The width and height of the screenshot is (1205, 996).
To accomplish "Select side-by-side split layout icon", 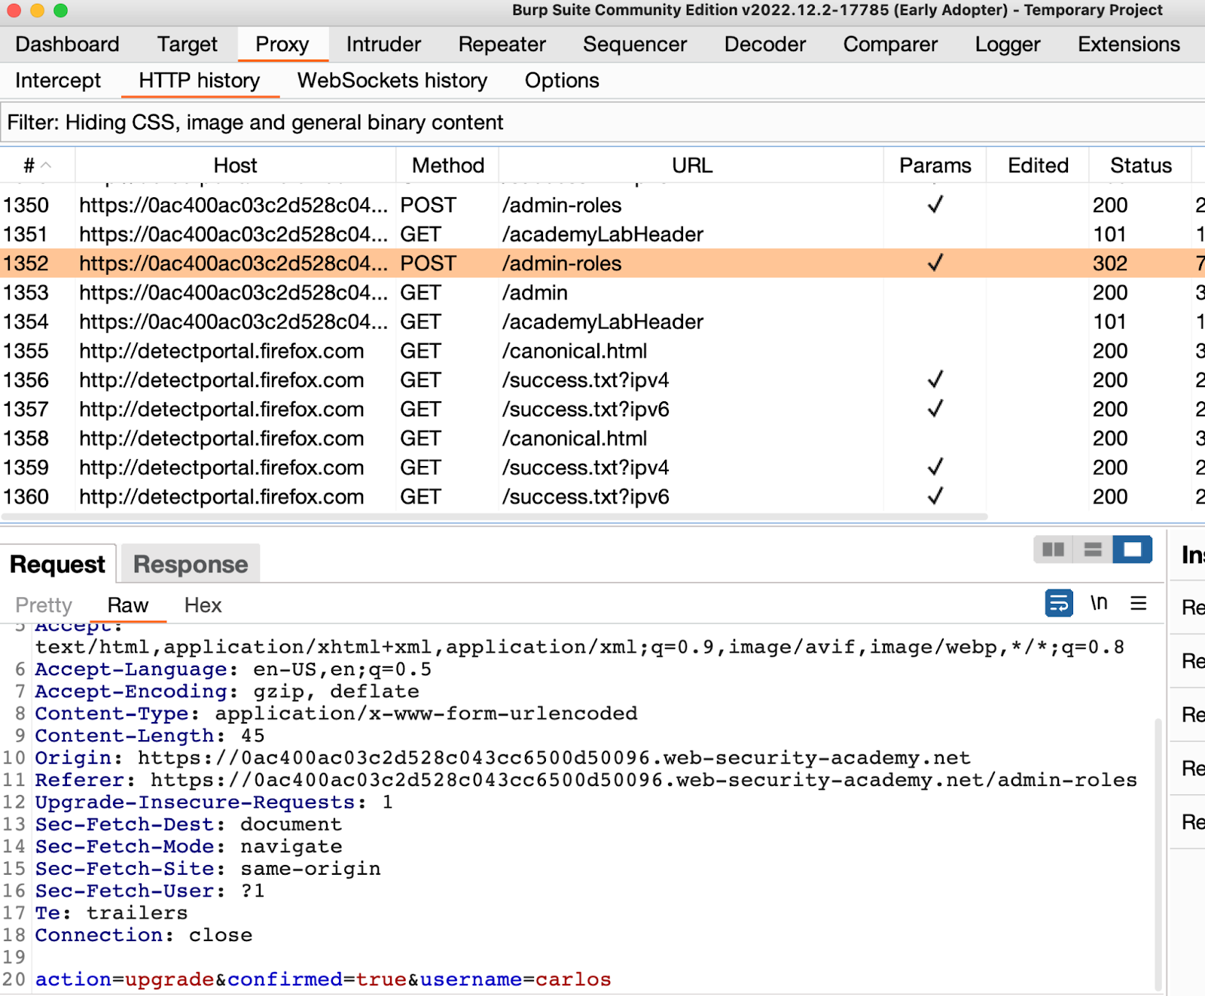I will click(x=1053, y=550).
